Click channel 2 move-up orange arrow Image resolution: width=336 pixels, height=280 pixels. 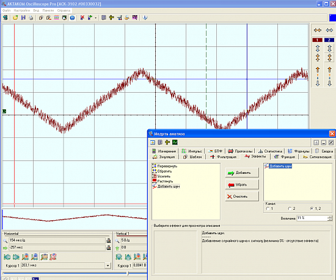click(329, 70)
